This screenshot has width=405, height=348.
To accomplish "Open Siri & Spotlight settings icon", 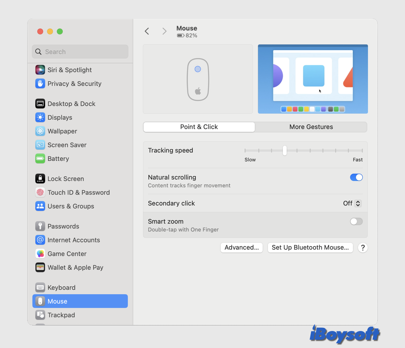I will pyautogui.click(x=40, y=70).
